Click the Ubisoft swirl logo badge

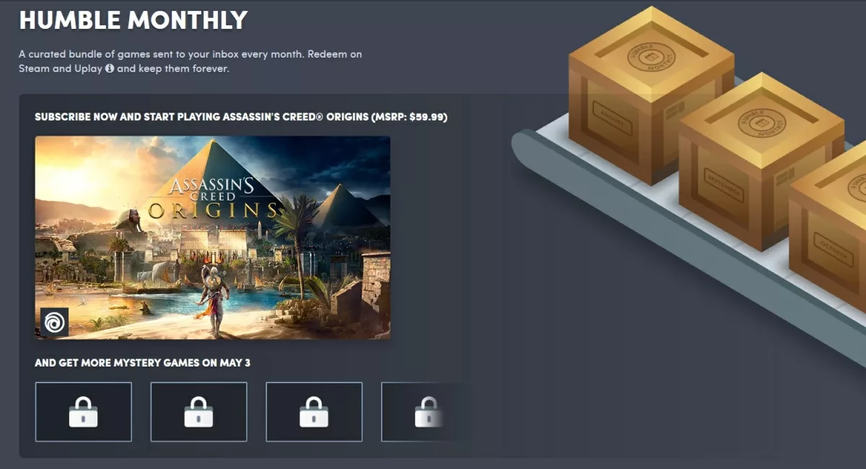(54, 322)
